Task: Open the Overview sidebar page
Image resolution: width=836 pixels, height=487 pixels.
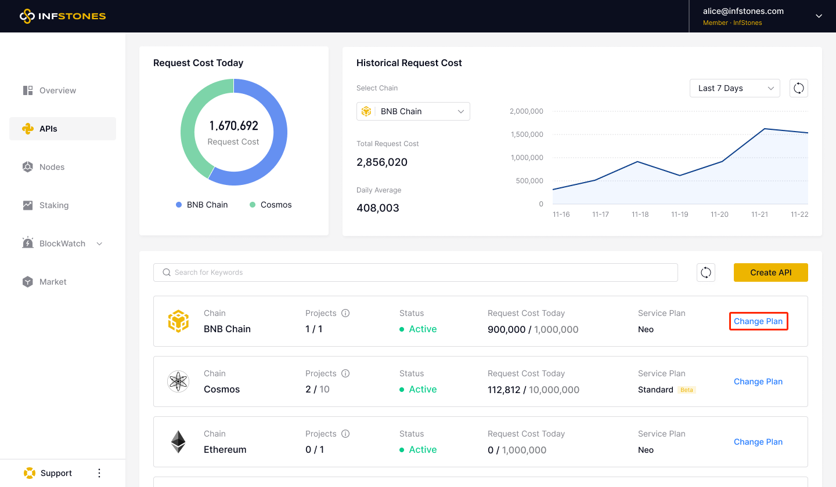Action: 63,90
